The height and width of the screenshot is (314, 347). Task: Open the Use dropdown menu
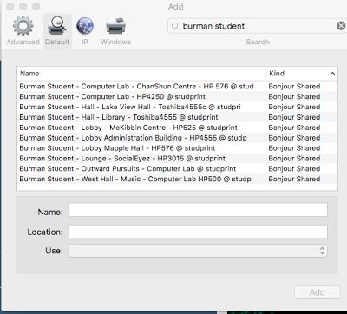pos(198,251)
